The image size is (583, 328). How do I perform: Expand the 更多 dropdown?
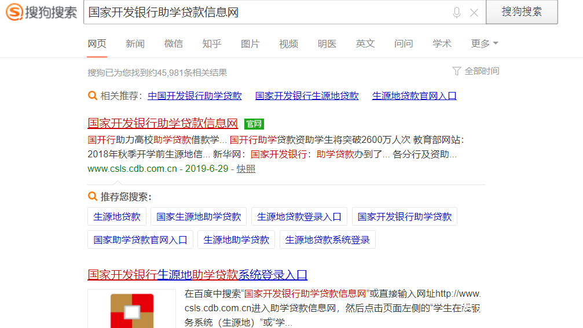pyautogui.click(x=484, y=44)
